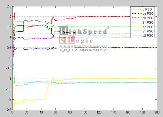163x117 pixels.
Task: Click the cyan e2 PSO legend line
Action: (137, 35)
